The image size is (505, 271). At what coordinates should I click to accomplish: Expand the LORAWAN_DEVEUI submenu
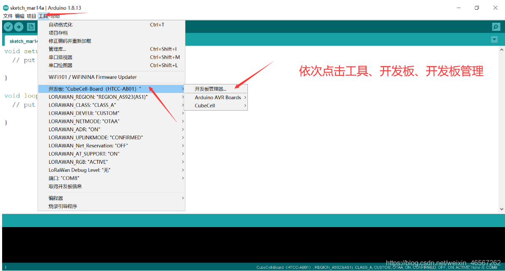pyautogui.click(x=111, y=113)
